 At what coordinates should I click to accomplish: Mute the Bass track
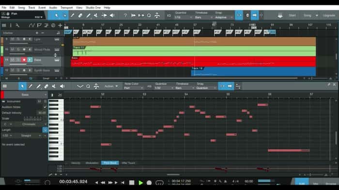point(13,60)
